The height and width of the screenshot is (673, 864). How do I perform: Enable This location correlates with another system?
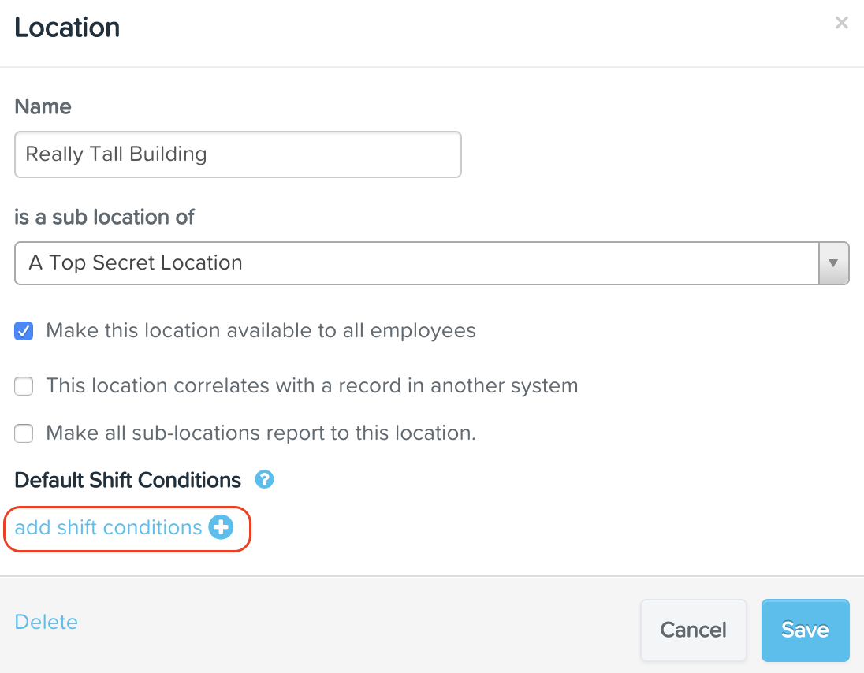[x=24, y=386]
